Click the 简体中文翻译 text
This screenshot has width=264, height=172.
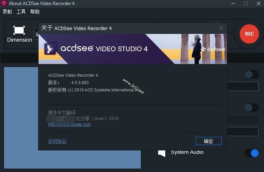(62, 113)
